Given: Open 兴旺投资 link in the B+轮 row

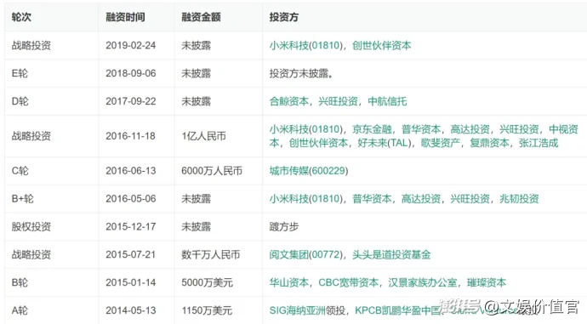Looking at the screenshot, I should tap(470, 199).
